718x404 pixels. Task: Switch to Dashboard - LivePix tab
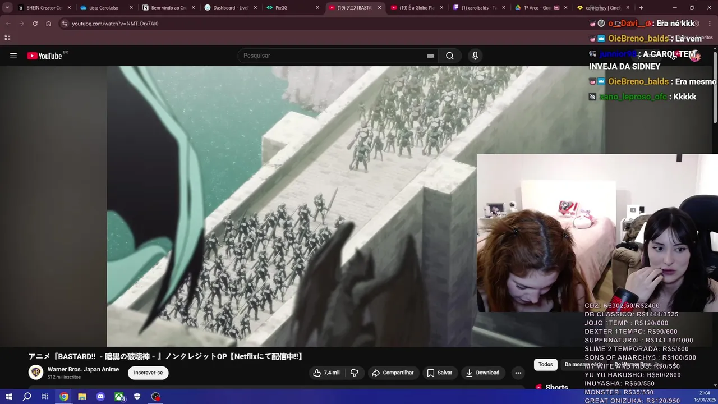tap(231, 8)
